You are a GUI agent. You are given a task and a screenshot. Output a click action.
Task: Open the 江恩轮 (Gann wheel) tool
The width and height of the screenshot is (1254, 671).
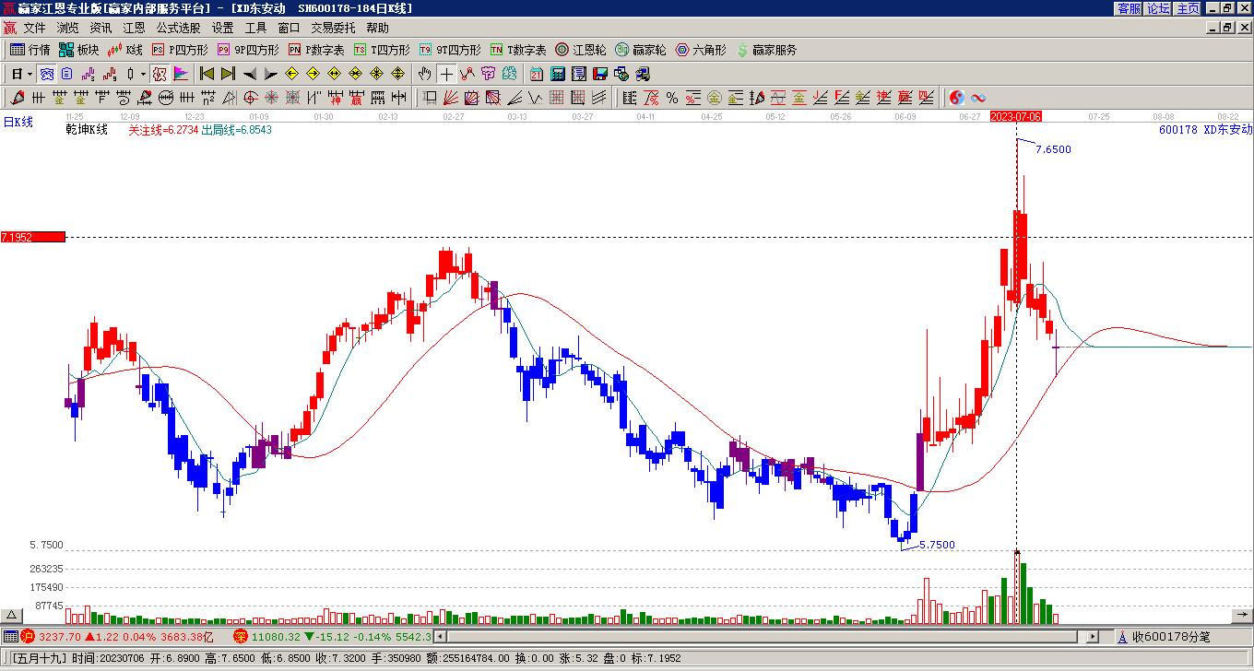[x=581, y=50]
